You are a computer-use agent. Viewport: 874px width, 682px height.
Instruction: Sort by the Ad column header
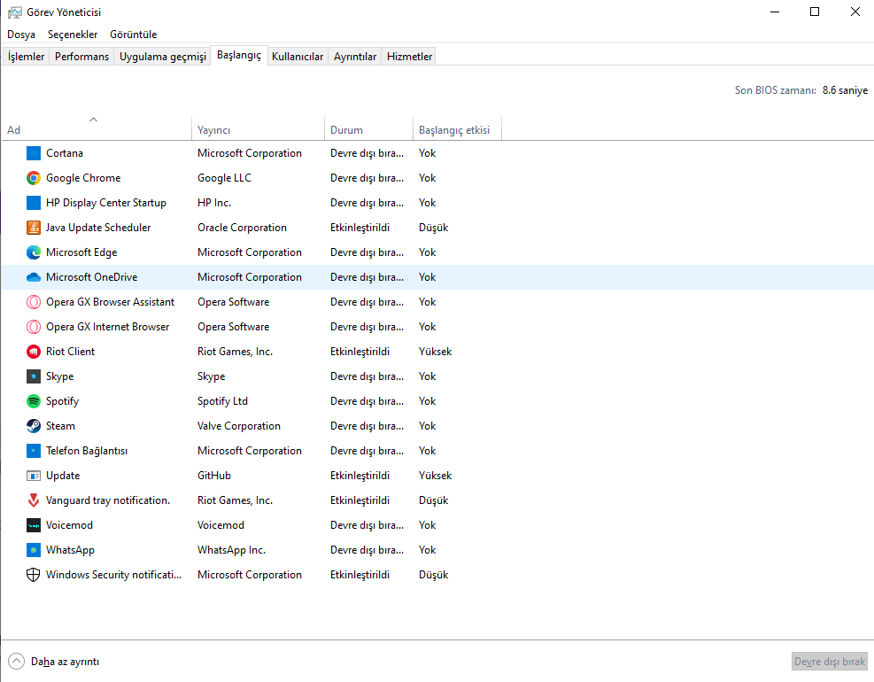(97, 129)
